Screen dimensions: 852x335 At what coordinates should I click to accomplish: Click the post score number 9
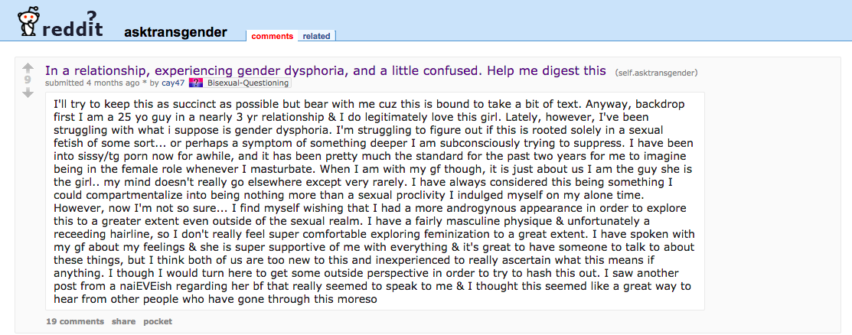(x=28, y=80)
